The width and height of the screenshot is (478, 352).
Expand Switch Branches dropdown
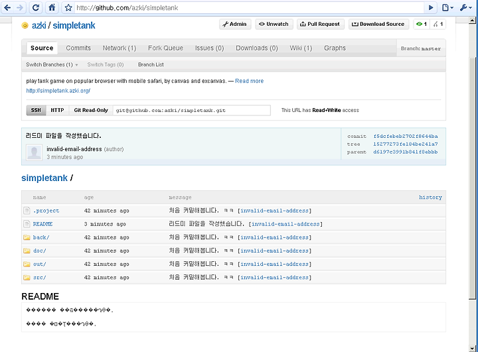pos(52,64)
